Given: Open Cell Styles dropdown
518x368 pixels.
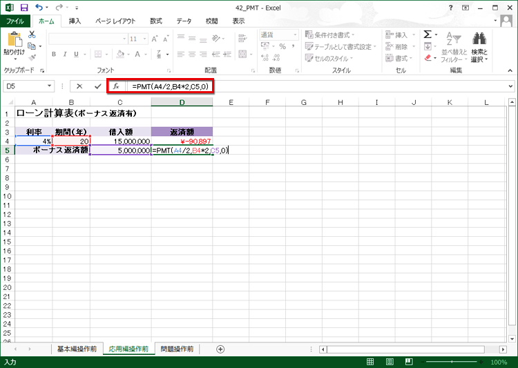Looking at the screenshot, I should click(329, 59).
